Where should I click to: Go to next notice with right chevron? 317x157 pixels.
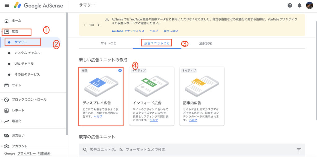98,25
